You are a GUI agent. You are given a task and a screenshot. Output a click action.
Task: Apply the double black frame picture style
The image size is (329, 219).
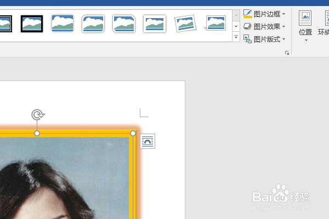(6, 24)
